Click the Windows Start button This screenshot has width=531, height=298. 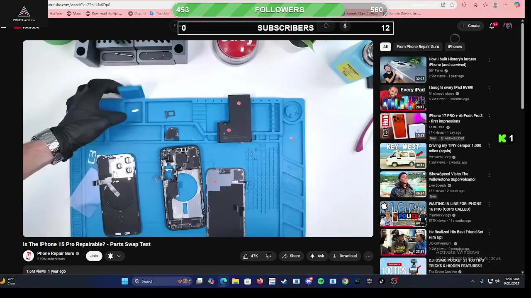tap(125, 281)
